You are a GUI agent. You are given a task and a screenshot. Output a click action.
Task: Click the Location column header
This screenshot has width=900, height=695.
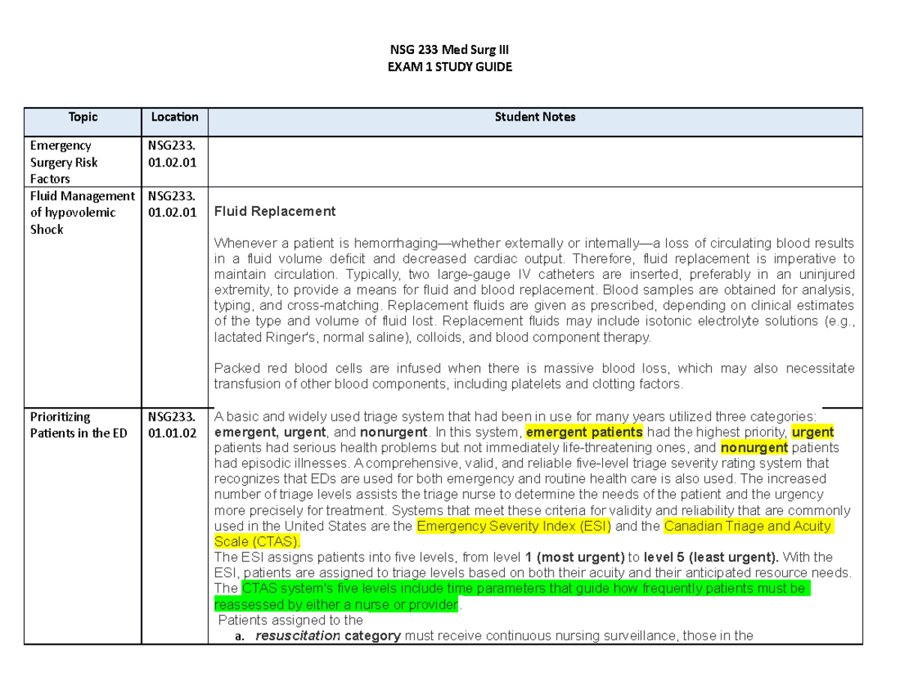point(174,117)
